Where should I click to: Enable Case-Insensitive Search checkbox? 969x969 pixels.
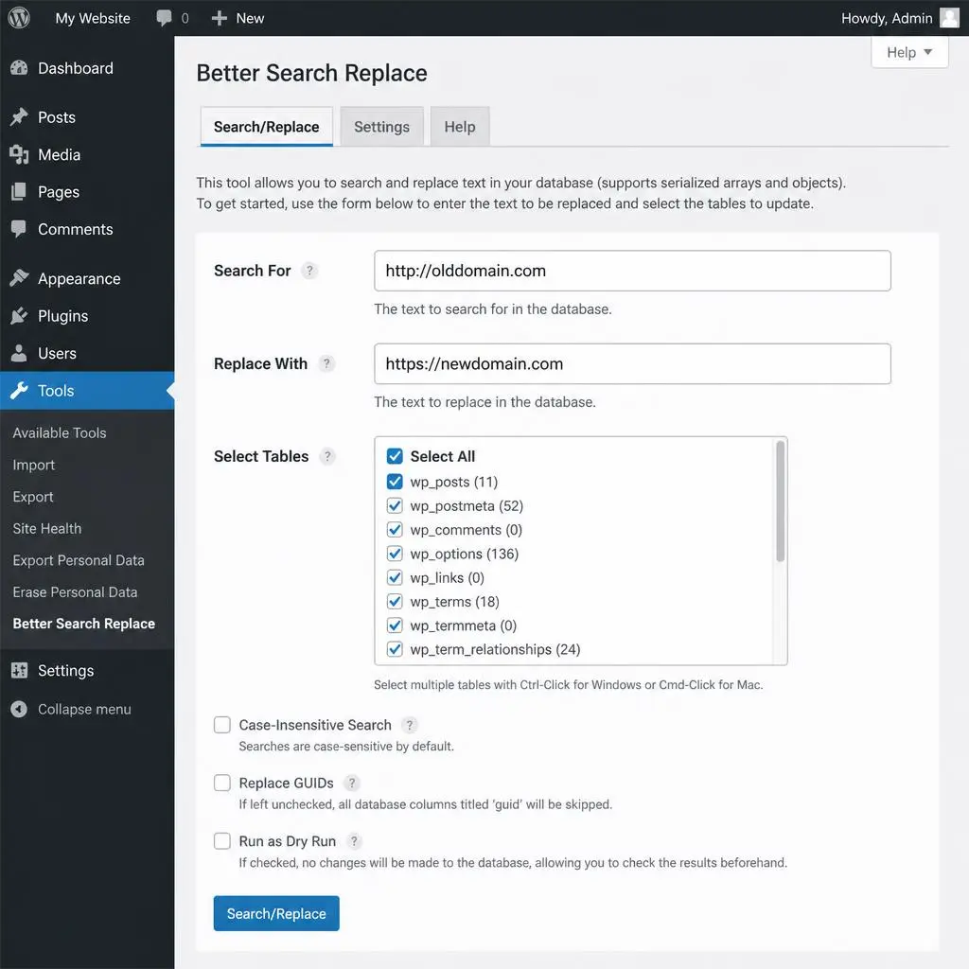point(221,724)
